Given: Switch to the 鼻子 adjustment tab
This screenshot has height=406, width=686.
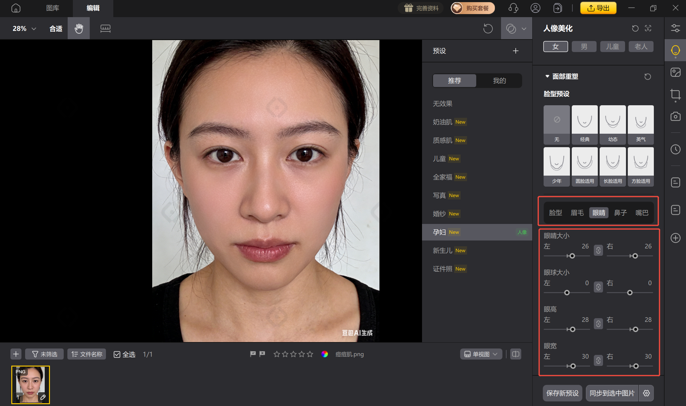Looking at the screenshot, I should pos(620,212).
